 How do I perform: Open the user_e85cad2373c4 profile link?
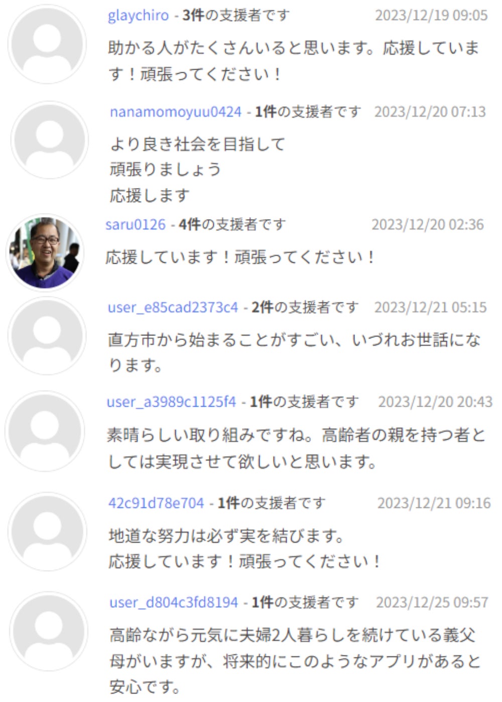coord(173,307)
